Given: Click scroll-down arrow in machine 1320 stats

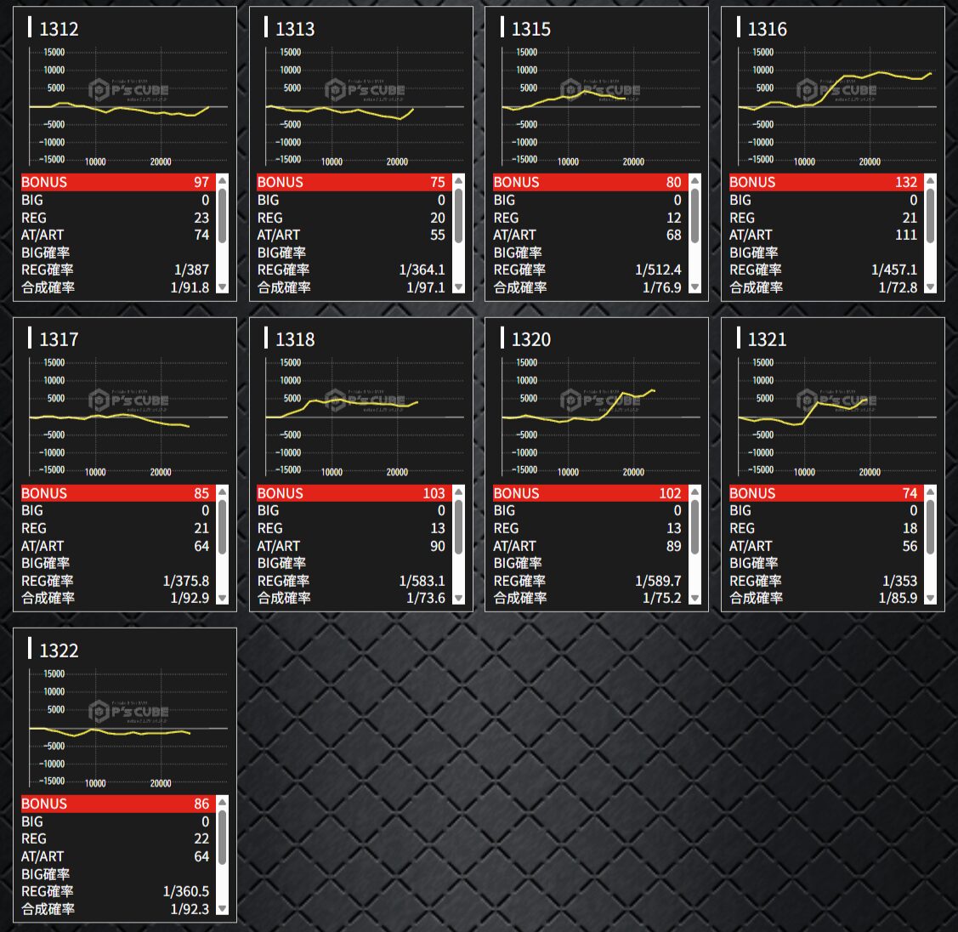Looking at the screenshot, I should (x=694, y=598).
